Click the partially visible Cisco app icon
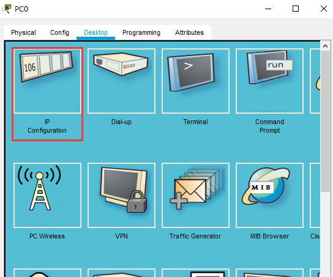Screen dimensions: 333x277 315,195
